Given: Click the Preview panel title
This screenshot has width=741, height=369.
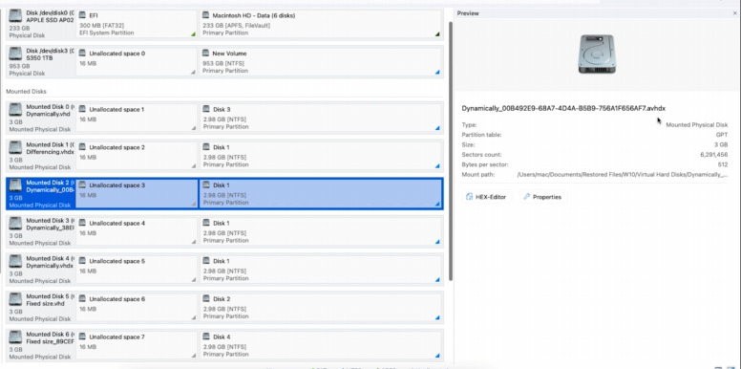Looking at the screenshot, I should click(x=468, y=13).
